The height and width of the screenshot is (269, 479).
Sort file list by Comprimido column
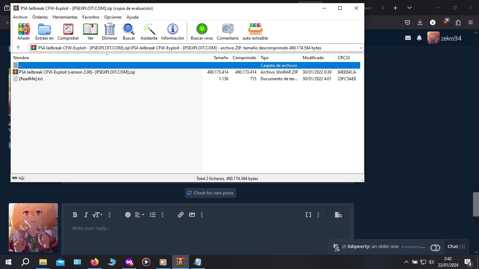coord(244,58)
